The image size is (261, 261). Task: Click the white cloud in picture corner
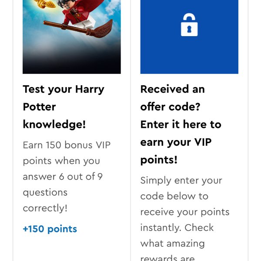(x=113, y=7)
